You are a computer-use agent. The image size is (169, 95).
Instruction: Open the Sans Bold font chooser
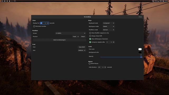click(x=82, y=47)
